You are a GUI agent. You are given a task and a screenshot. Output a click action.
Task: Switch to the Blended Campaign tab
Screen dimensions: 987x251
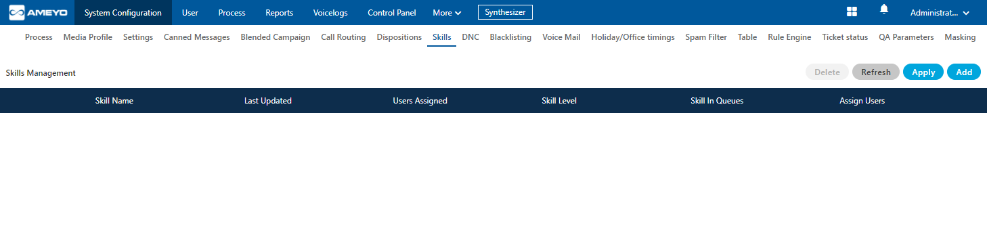click(x=276, y=37)
